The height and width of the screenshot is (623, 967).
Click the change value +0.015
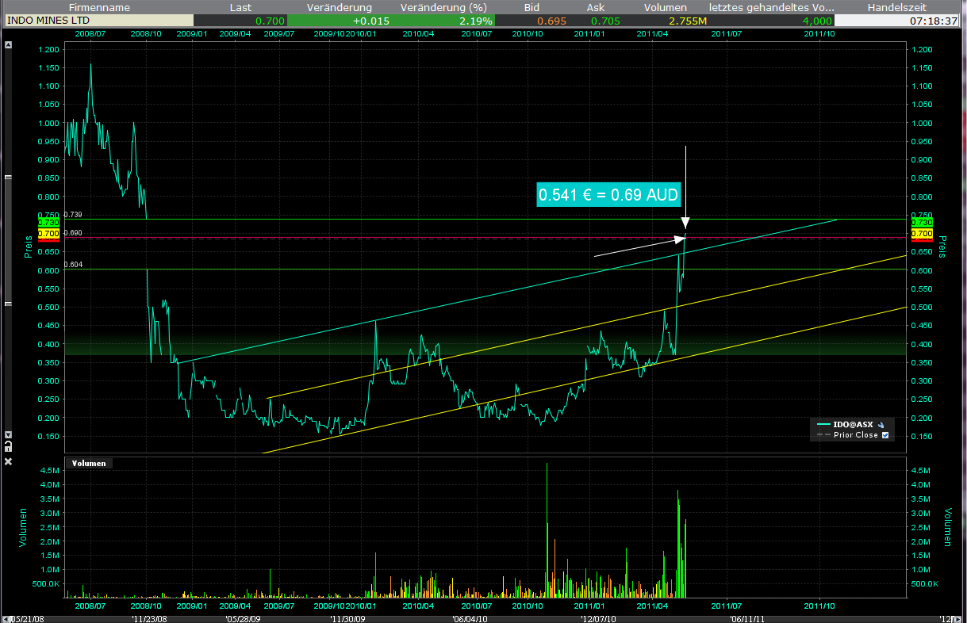coord(371,21)
